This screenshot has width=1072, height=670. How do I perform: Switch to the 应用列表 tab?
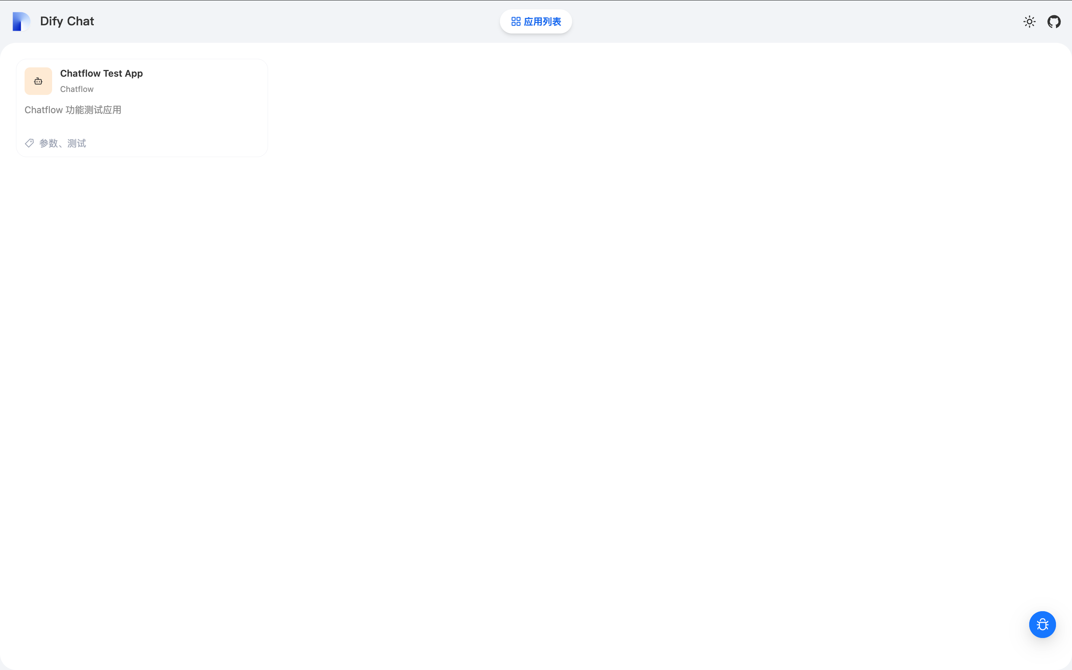(x=536, y=22)
